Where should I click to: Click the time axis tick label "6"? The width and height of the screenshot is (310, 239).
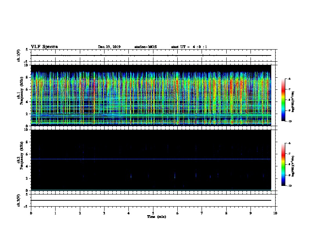click(x=178, y=213)
